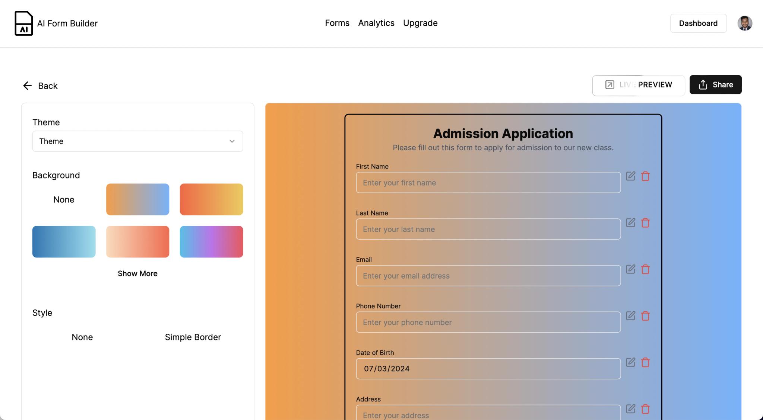Click the edit icon next to Email
This screenshot has height=420, width=763.
click(630, 269)
